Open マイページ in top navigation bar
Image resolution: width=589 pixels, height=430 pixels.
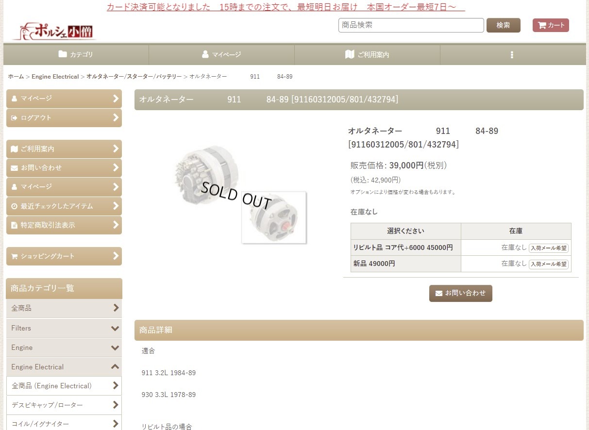(x=221, y=55)
